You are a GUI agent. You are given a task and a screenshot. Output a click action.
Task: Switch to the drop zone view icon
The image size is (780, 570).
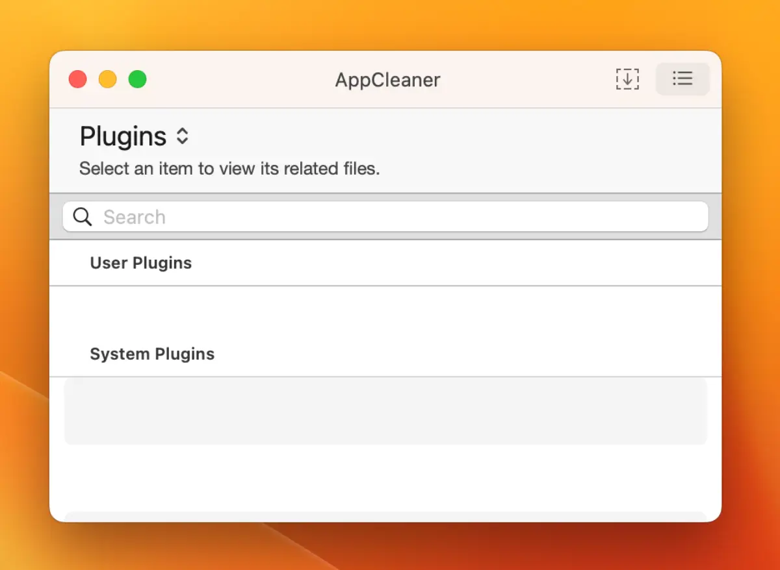pos(627,79)
